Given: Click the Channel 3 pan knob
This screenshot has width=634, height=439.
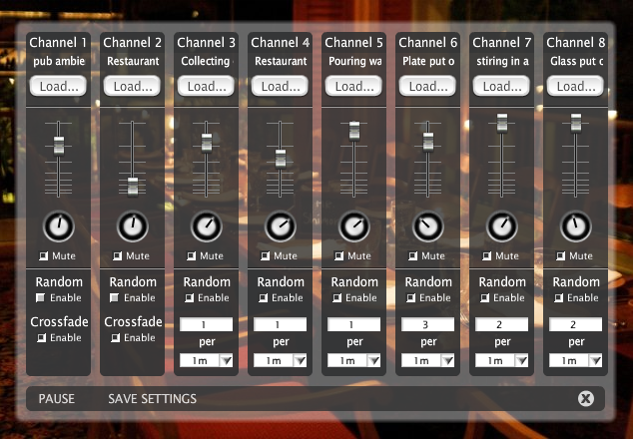Looking at the screenshot, I should click(x=207, y=226).
